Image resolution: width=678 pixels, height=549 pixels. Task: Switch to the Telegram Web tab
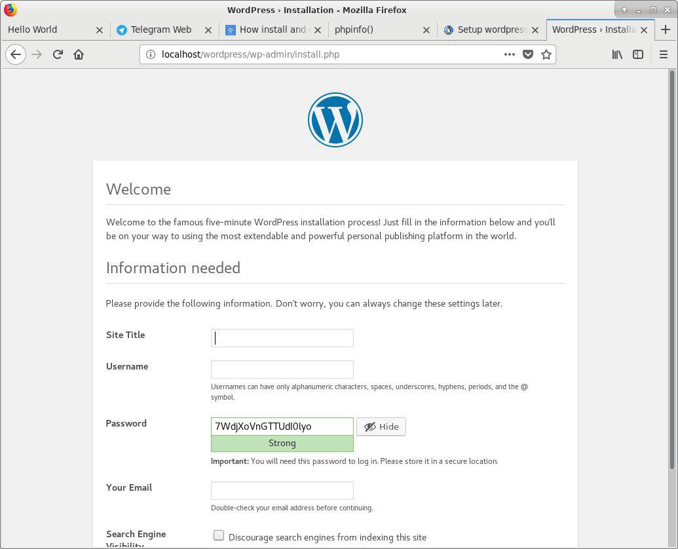point(164,29)
